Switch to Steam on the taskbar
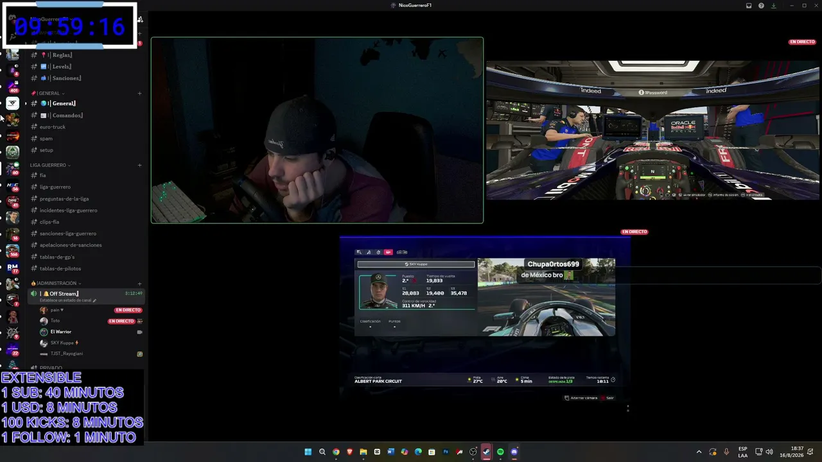 pos(487,452)
